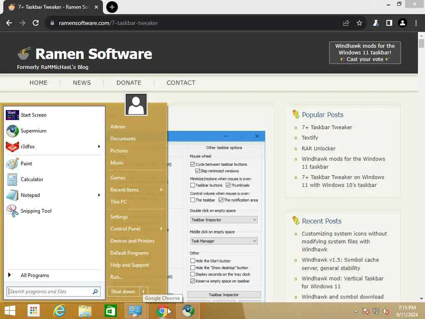Image resolution: width=425 pixels, height=319 pixels.
Task: Open the Store icon on taskbar
Action: click(110, 311)
